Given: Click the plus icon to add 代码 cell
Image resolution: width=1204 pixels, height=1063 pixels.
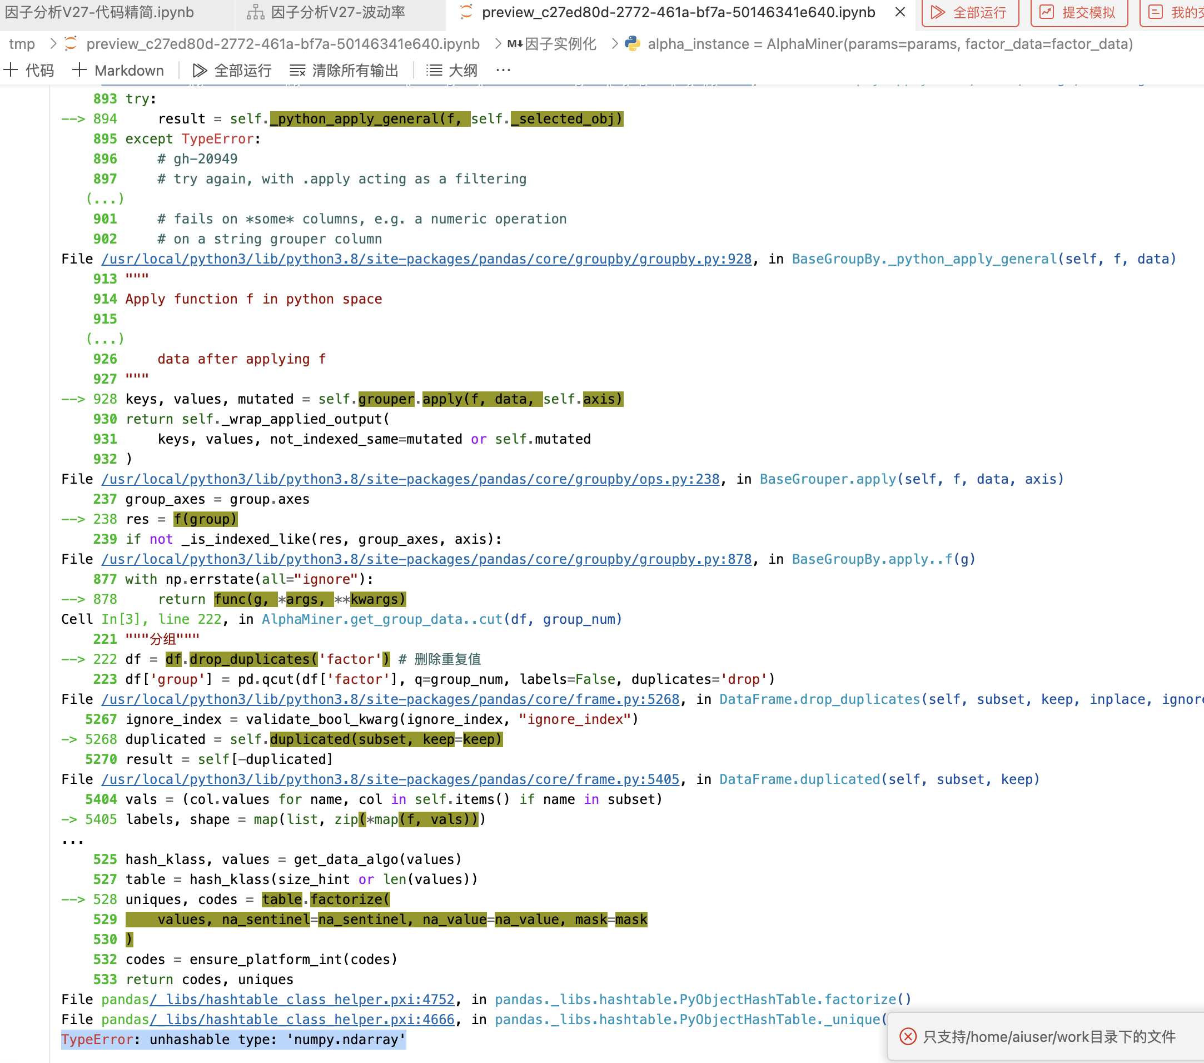Looking at the screenshot, I should coord(11,70).
